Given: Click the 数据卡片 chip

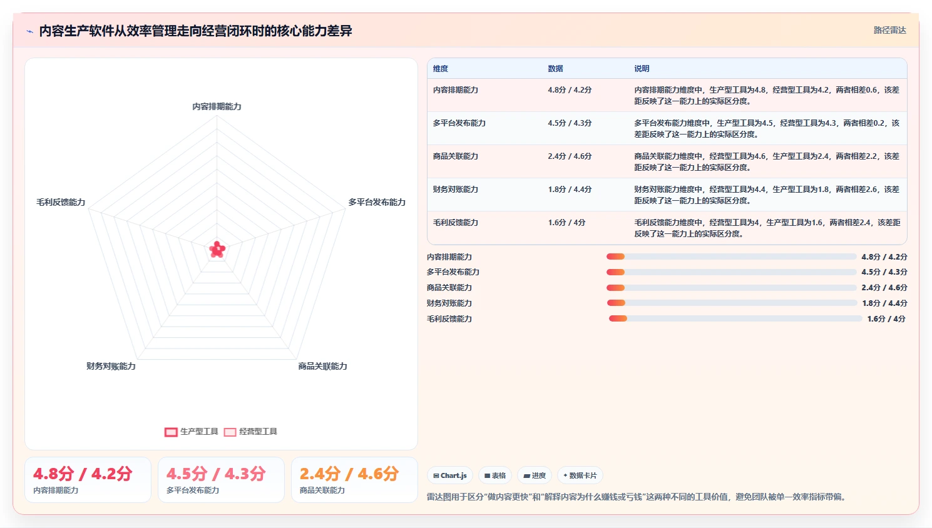Looking at the screenshot, I should point(580,475).
